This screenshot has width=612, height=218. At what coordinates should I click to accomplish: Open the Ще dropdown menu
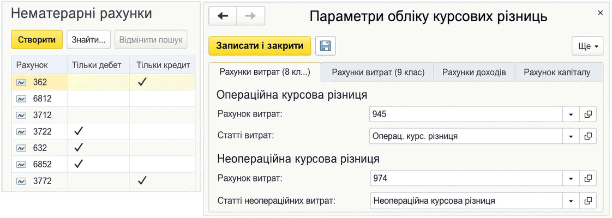(588, 46)
